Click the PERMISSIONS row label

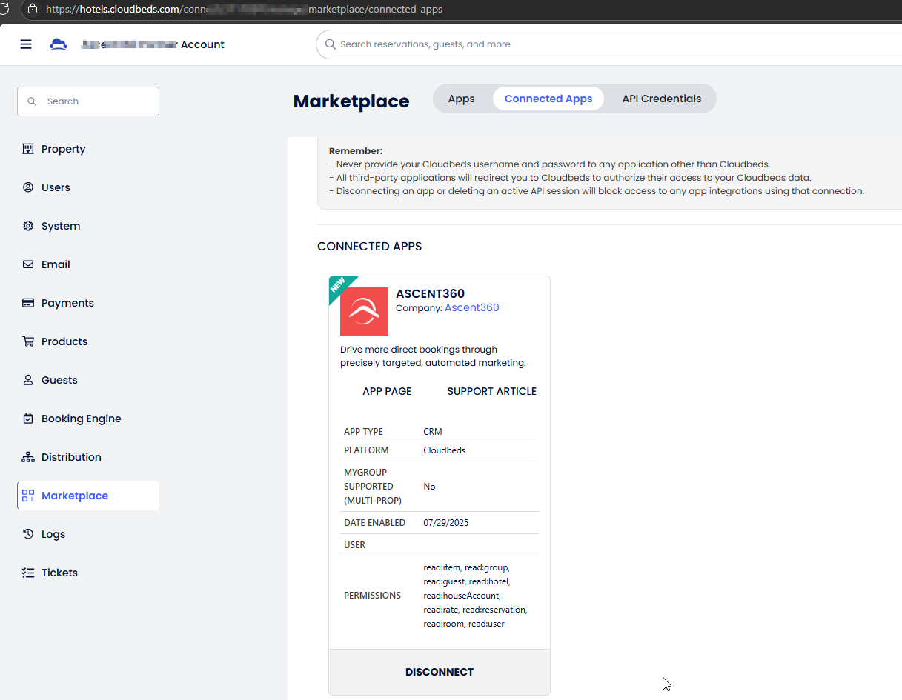372,595
